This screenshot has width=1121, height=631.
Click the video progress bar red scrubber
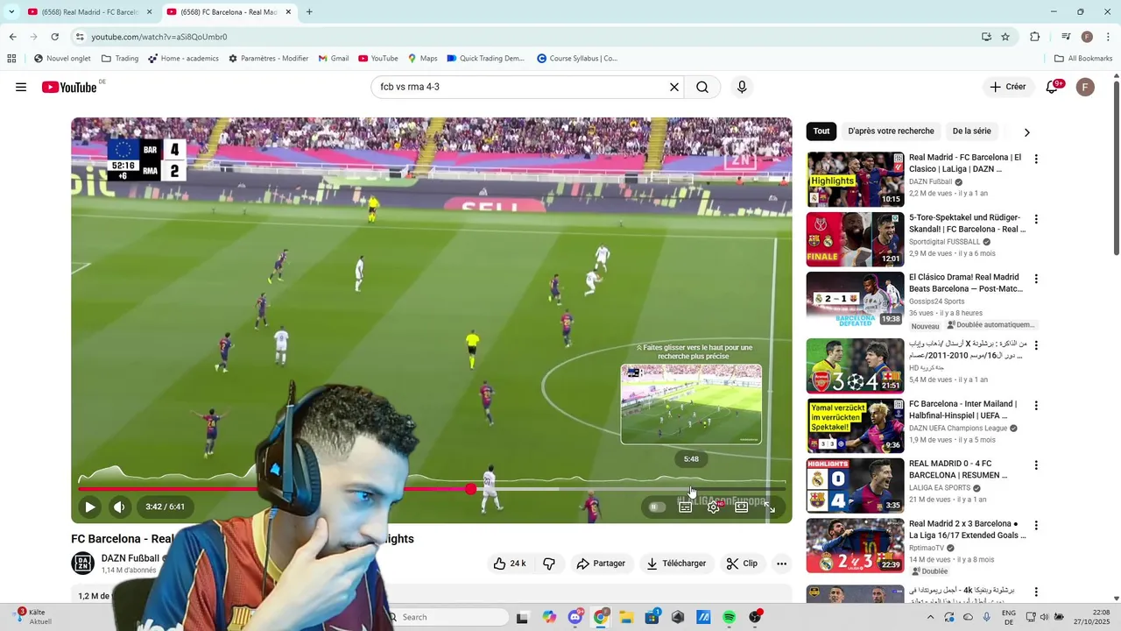[x=471, y=488]
